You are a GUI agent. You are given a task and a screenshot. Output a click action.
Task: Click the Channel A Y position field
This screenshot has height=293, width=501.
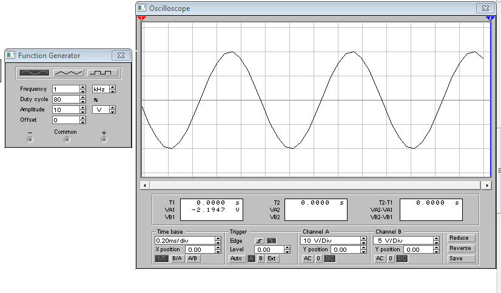(x=345, y=249)
